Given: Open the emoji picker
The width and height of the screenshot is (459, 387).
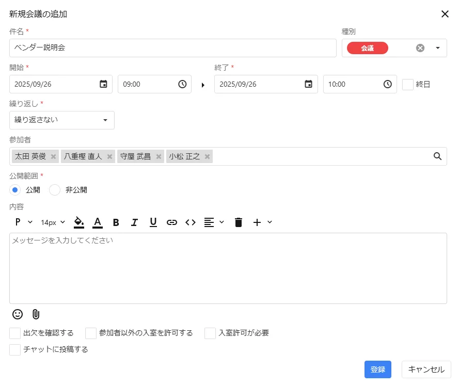Looking at the screenshot, I should pos(17,314).
